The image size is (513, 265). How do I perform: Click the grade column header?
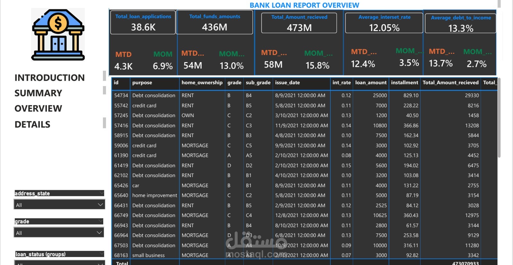click(234, 83)
